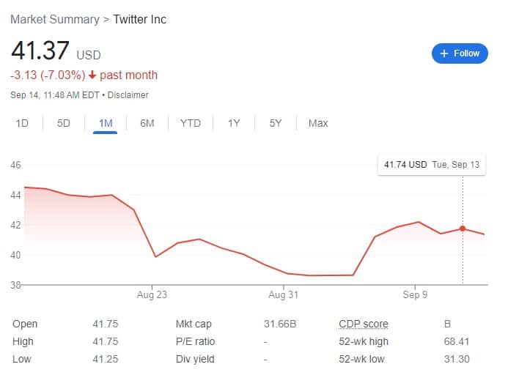This screenshot has width=508, height=375.
Task: Open the Market Summary breadcrumb link
Action: 55,20
